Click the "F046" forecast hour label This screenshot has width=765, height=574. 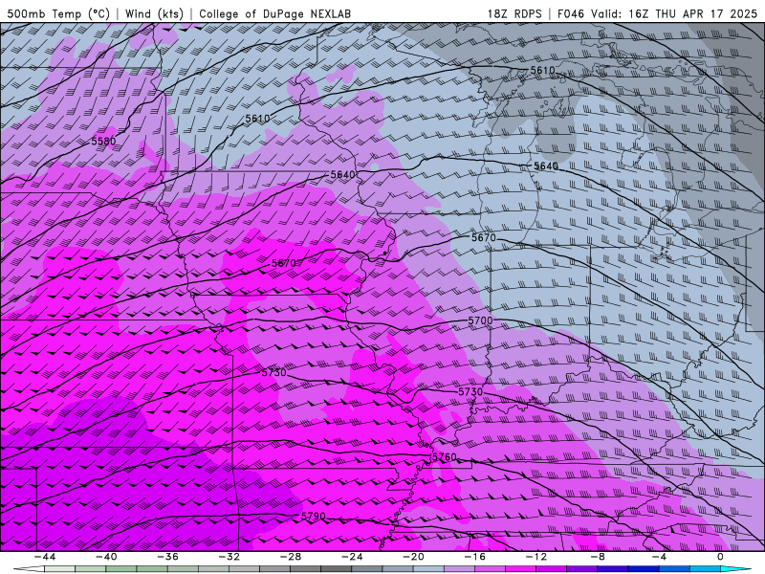coord(571,14)
